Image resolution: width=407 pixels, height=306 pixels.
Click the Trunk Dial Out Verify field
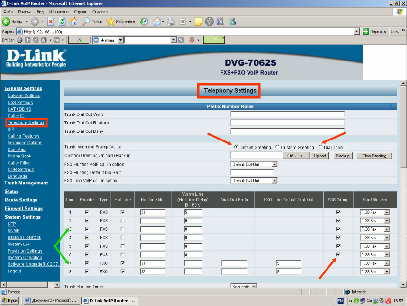pos(287,114)
